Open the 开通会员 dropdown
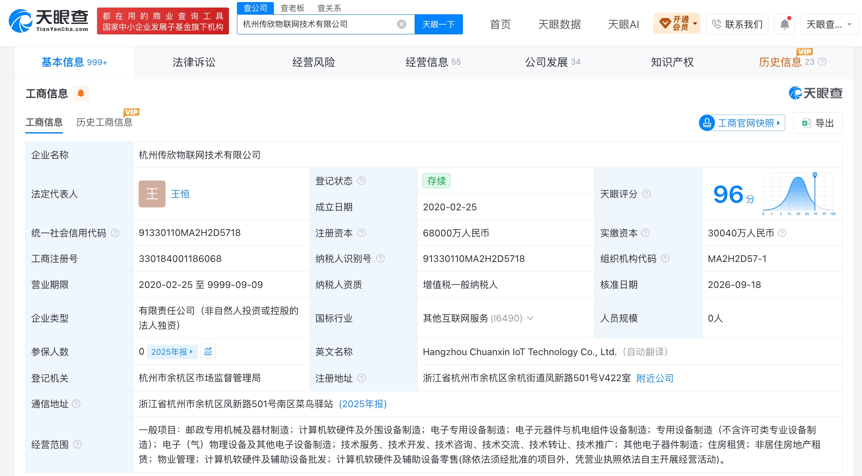The image size is (862, 476). click(x=676, y=24)
